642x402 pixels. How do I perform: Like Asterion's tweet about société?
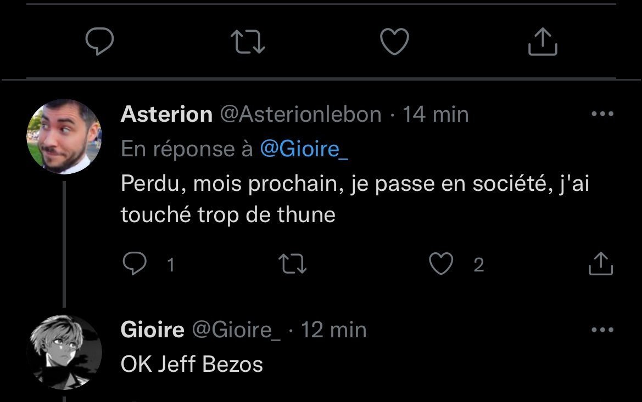440,265
